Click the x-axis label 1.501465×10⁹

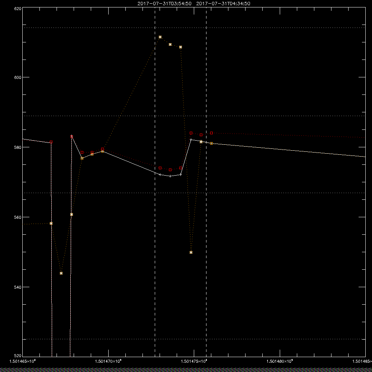pyautogui.click(x=23, y=361)
